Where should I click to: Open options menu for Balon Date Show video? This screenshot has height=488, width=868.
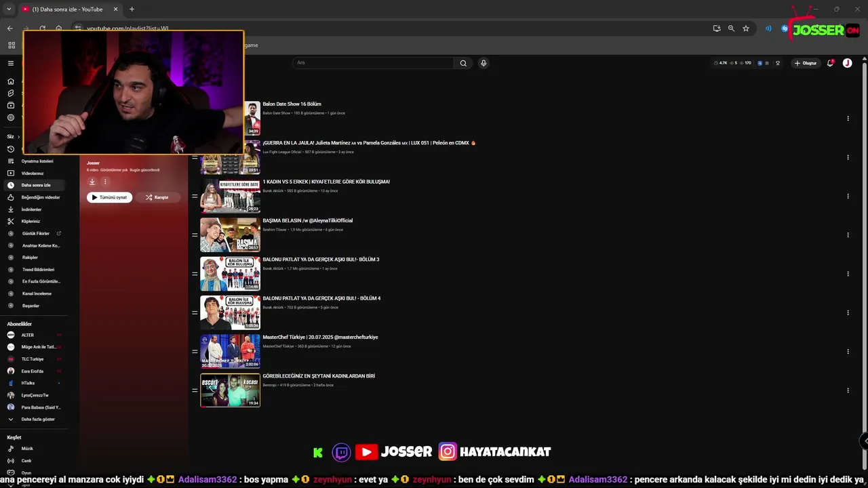tap(848, 119)
